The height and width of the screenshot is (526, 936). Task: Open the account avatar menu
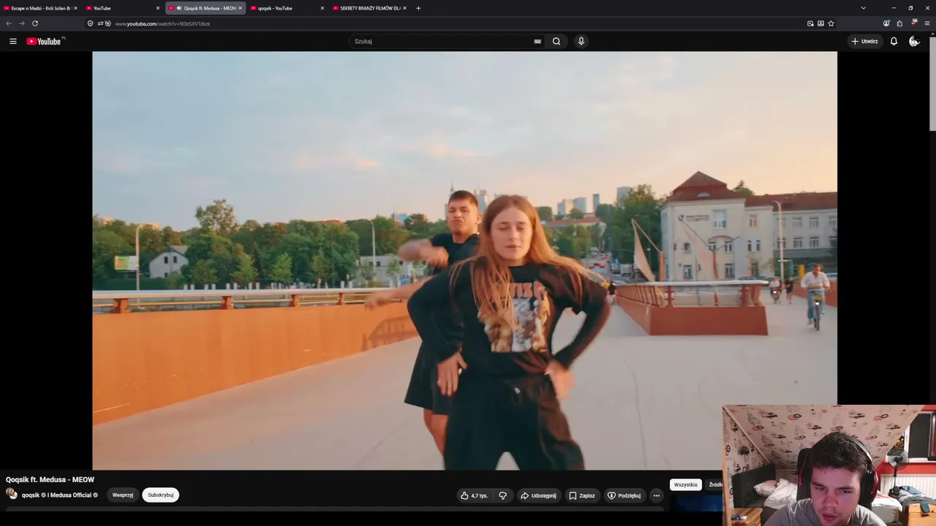coord(914,42)
